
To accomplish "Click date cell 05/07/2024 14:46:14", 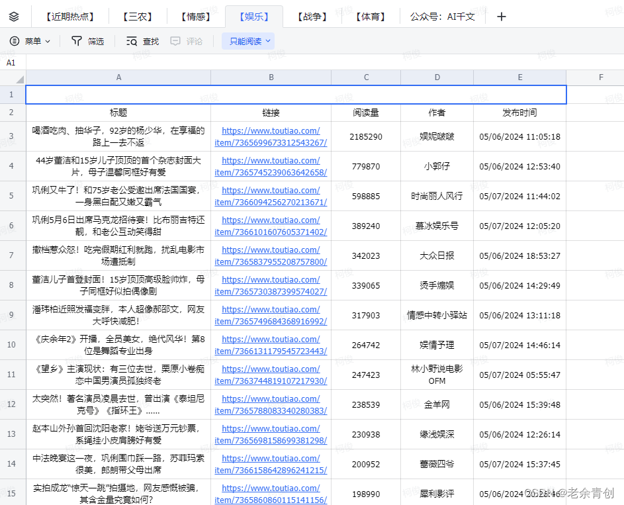I will coord(519,345).
